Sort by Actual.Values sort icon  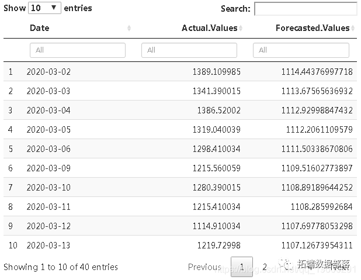click(x=241, y=28)
